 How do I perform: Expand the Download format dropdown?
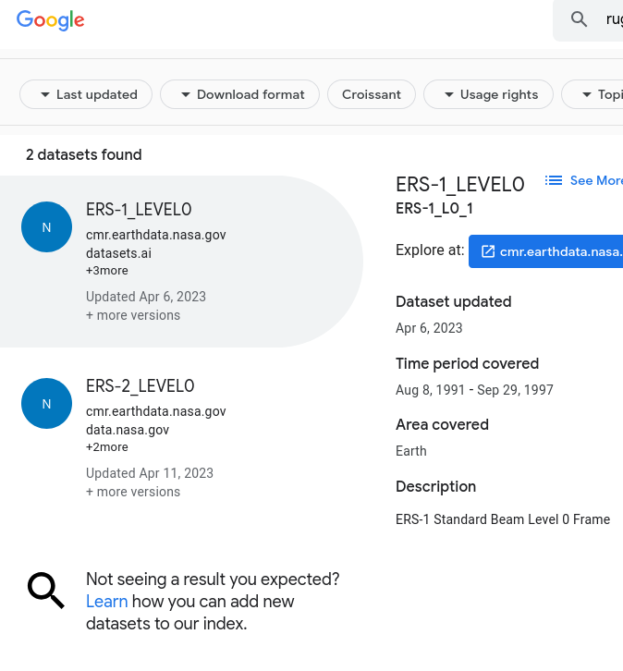[x=239, y=94]
